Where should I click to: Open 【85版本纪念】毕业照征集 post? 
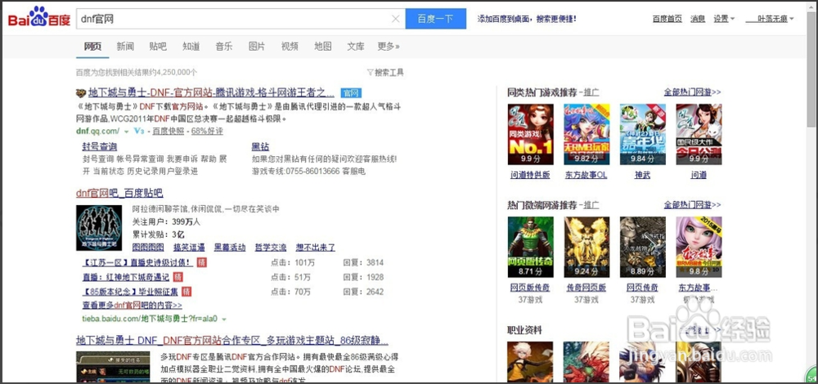tap(130, 292)
